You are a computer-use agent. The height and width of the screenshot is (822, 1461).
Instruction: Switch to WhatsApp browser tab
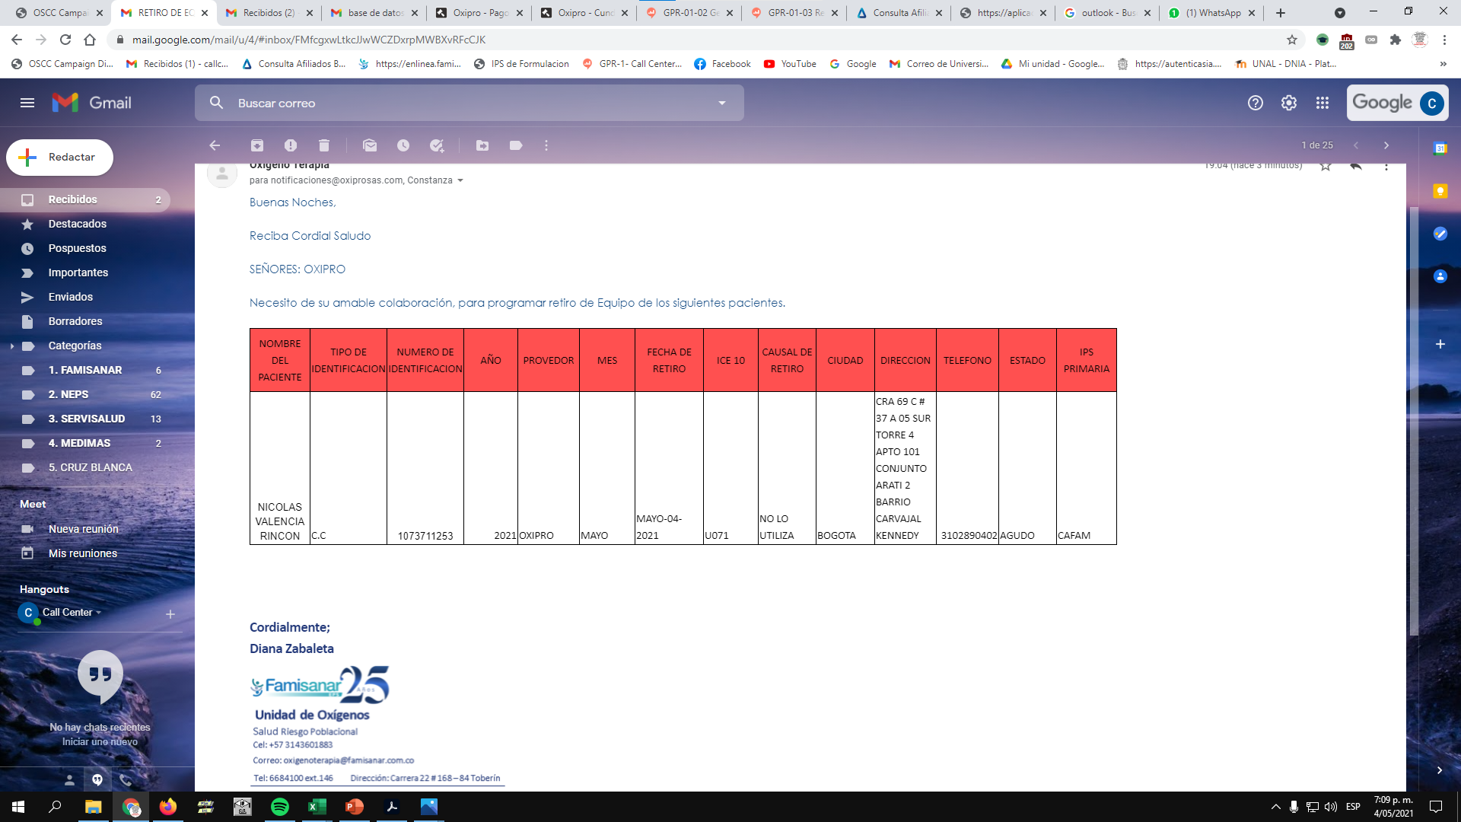click(1211, 13)
